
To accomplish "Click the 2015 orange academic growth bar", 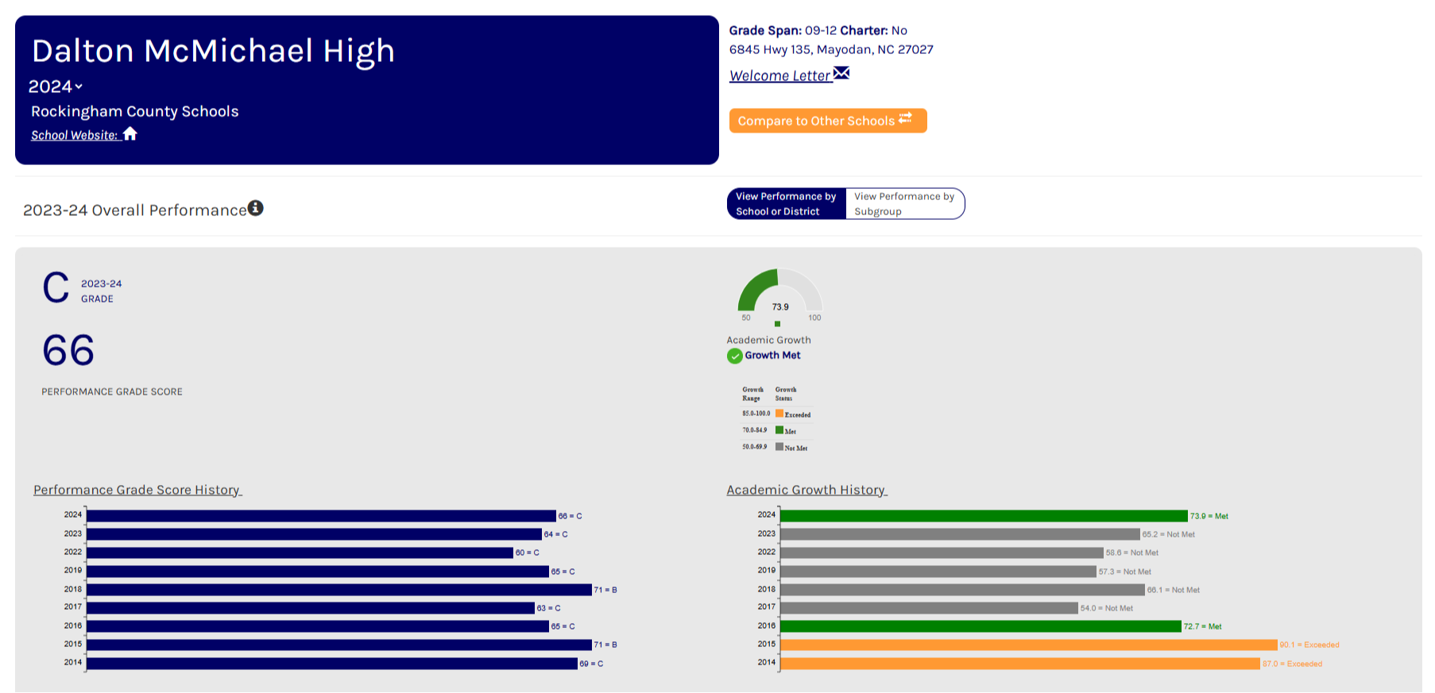I will pyautogui.click(x=1028, y=645).
